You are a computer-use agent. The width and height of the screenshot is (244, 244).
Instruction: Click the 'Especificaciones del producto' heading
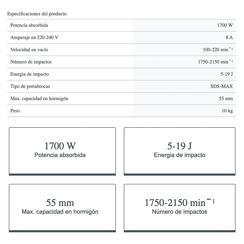tap(37, 14)
